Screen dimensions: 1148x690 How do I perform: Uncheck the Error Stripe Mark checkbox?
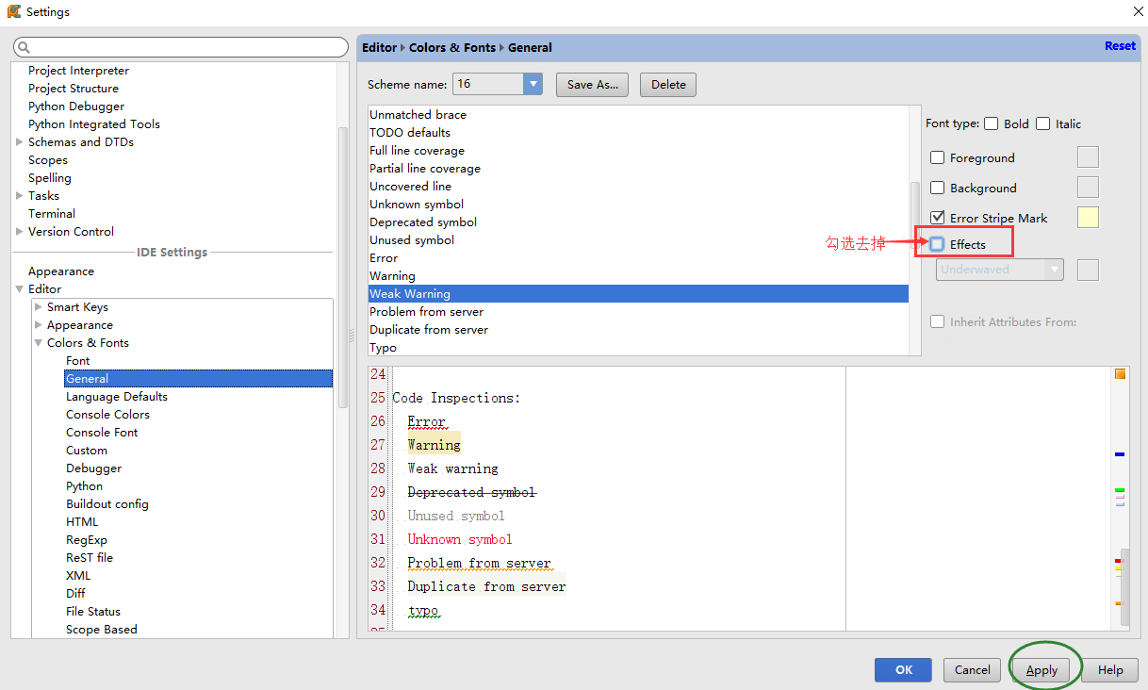tap(937, 218)
